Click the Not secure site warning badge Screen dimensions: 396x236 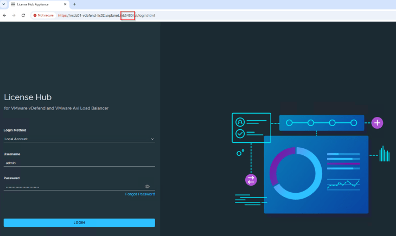point(43,15)
